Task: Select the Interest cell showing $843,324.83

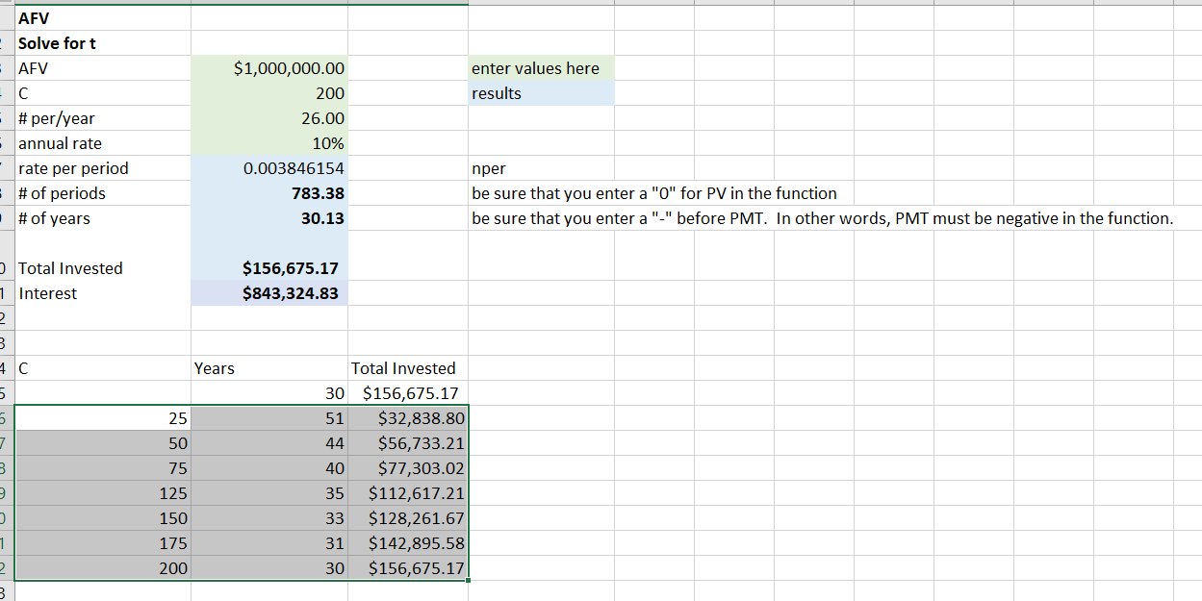Action: [x=269, y=293]
